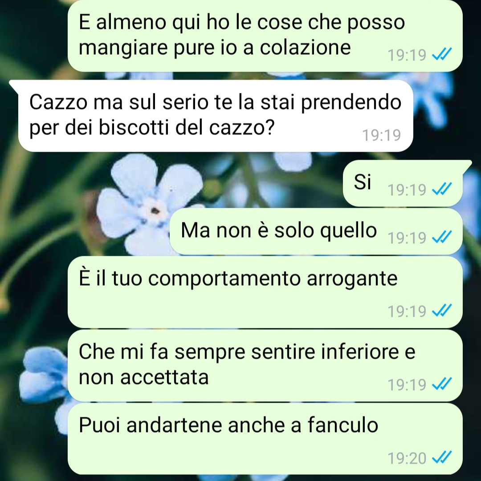This screenshot has height=481, width=481.
Task: Tap the read ticks on the inferiore e non accettata message
Action: [442, 384]
